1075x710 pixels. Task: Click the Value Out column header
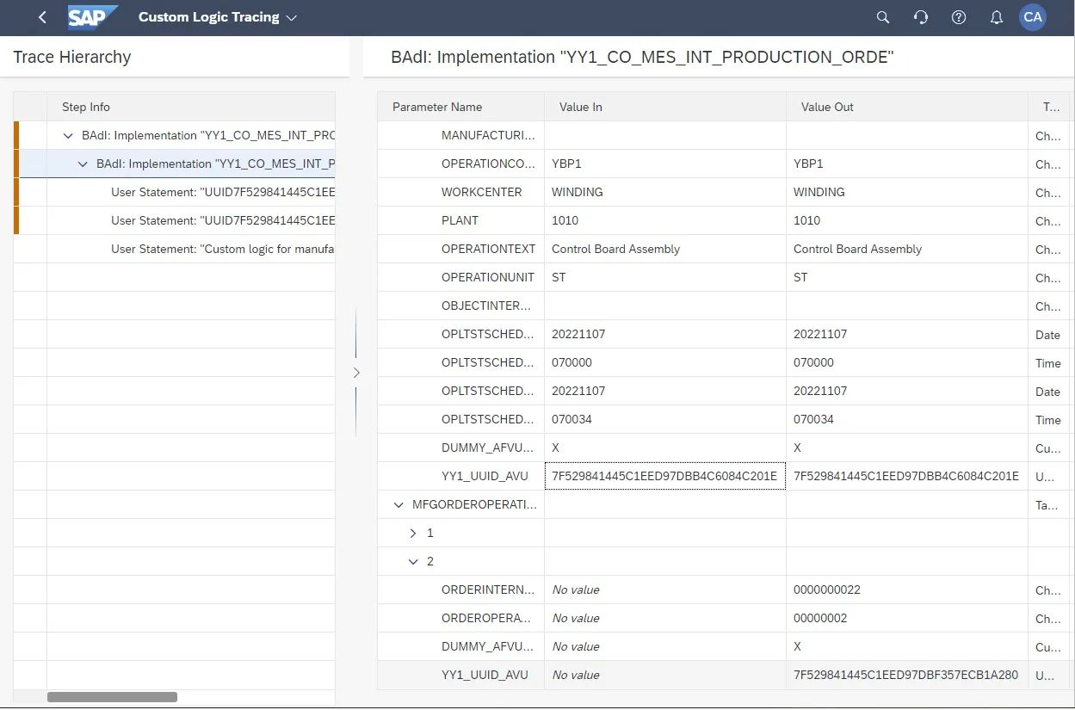(x=827, y=107)
